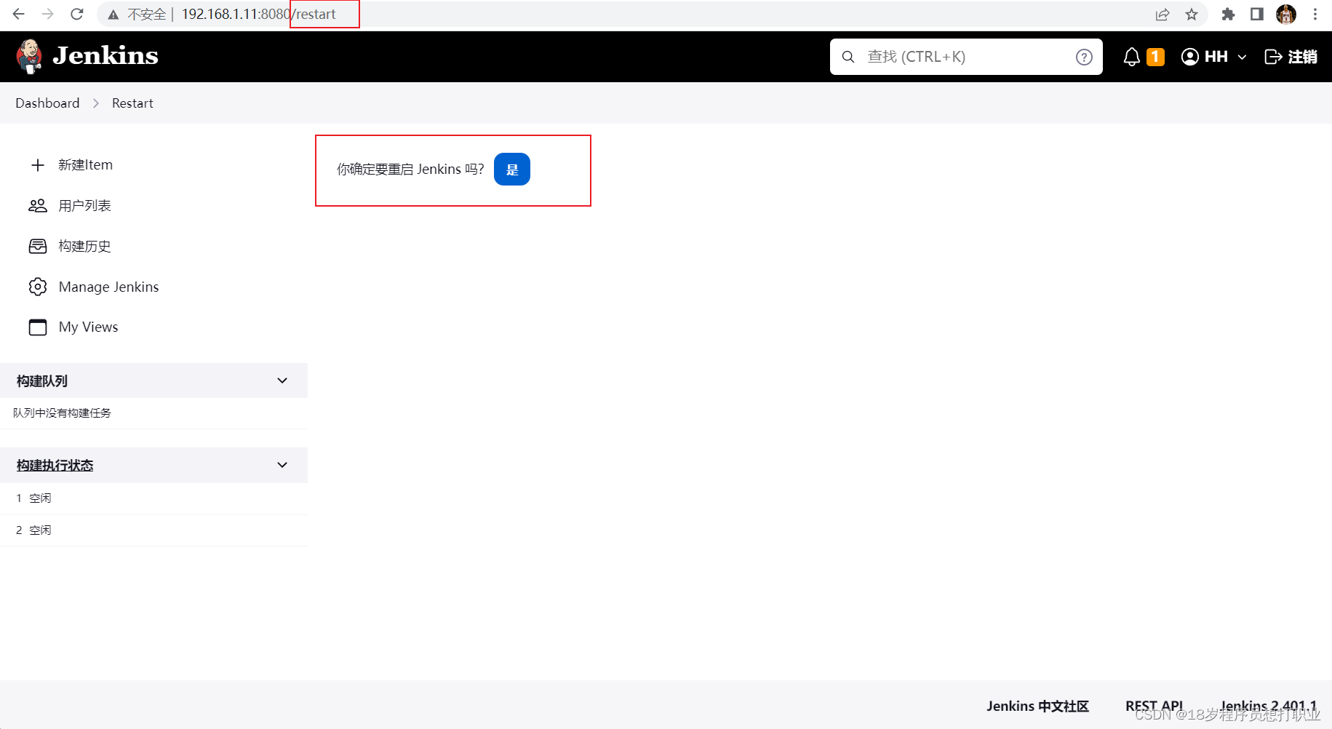The width and height of the screenshot is (1332, 729).
Task: Click the inbox icon for 构建历史
Action: tap(38, 247)
